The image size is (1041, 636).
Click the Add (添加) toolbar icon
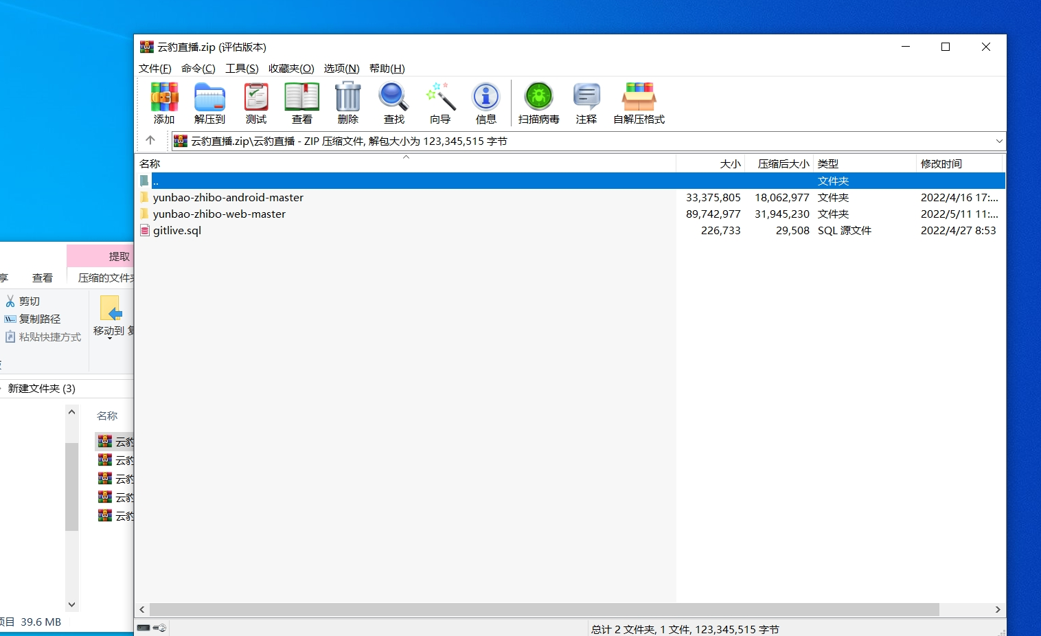click(164, 97)
